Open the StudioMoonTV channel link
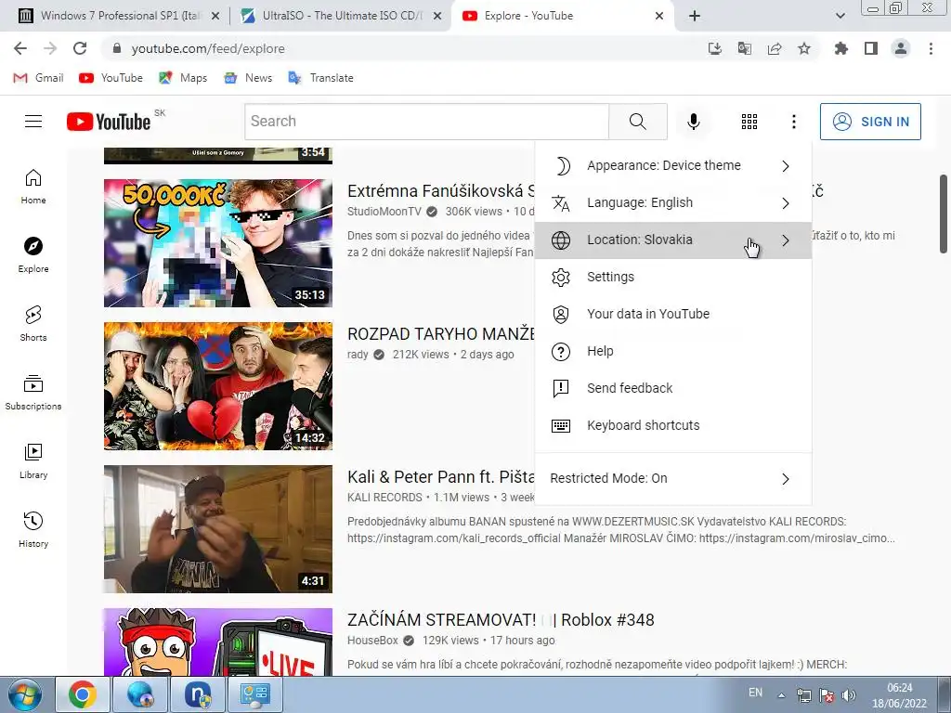Viewport: 951px width, 713px height. pyautogui.click(x=384, y=212)
